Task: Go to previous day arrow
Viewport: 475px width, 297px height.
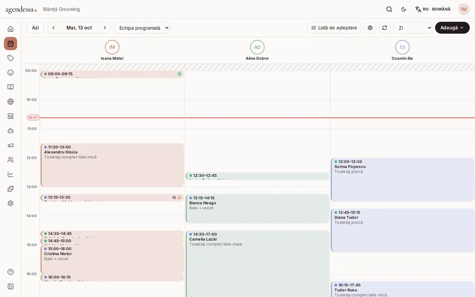Action: coord(54,27)
